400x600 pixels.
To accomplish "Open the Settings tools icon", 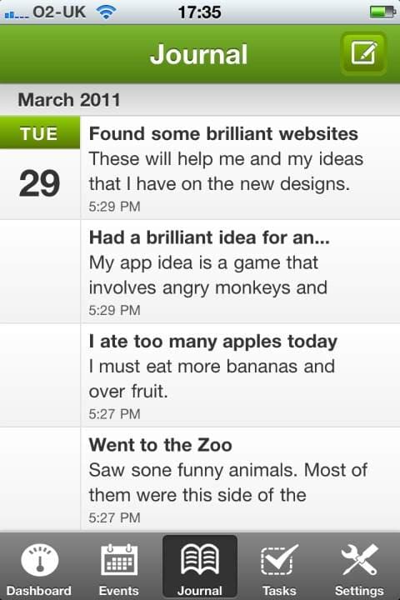I will pyautogui.click(x=359, y=560).
